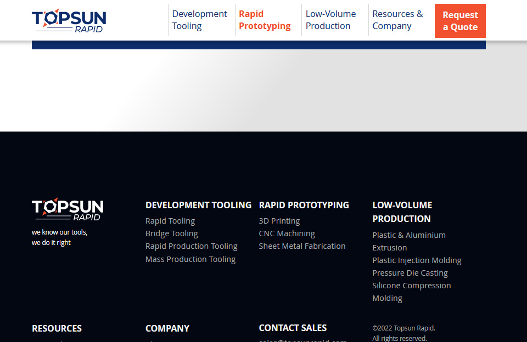This screenshot has height=342, width=527.
Task: Open the Low-Volume Production menu
Action: click(x=330, y=20)
